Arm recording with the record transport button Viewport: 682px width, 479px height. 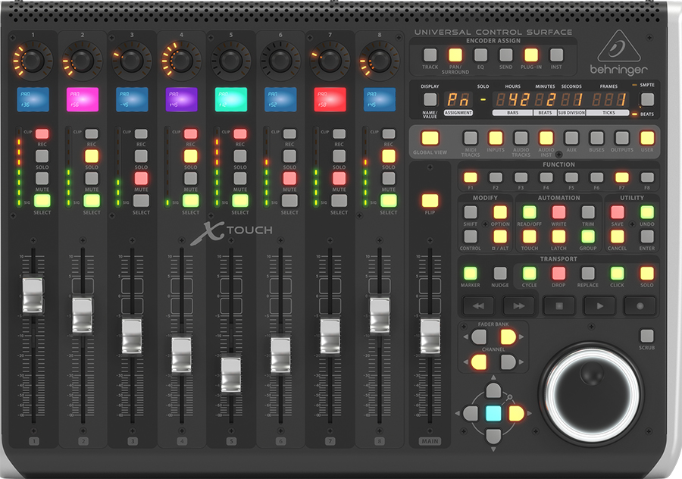(640, 306)
